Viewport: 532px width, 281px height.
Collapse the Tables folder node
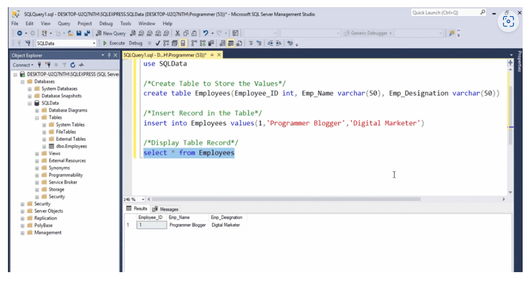tap(37, 118)
